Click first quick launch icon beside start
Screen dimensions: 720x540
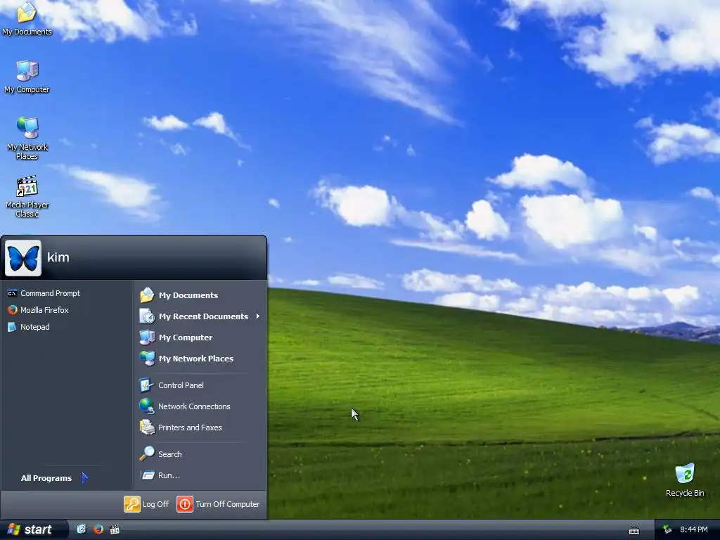click(82, 529)
